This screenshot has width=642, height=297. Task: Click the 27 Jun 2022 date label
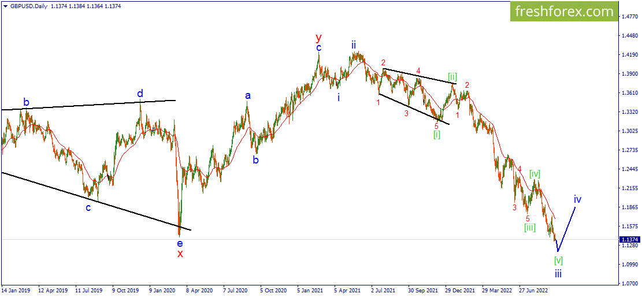click(535, 291)
